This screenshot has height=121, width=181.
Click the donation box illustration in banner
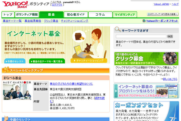pos(80,36)
